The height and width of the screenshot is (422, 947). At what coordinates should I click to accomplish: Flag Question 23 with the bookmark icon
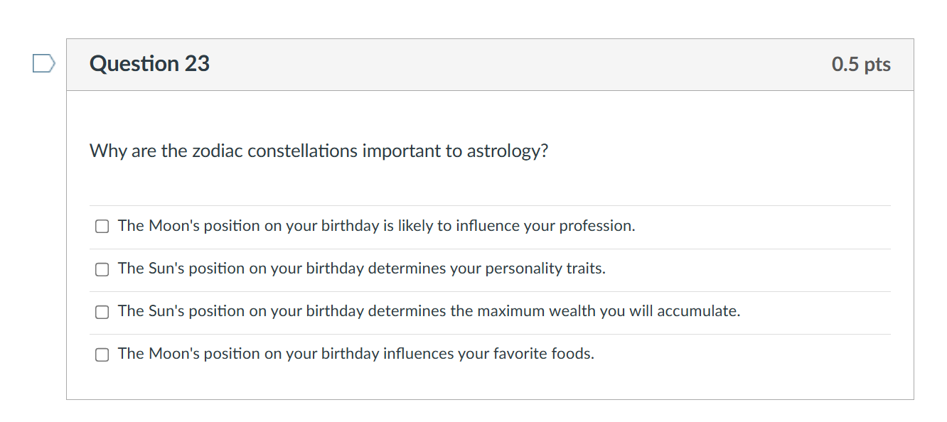coord(43,64)
